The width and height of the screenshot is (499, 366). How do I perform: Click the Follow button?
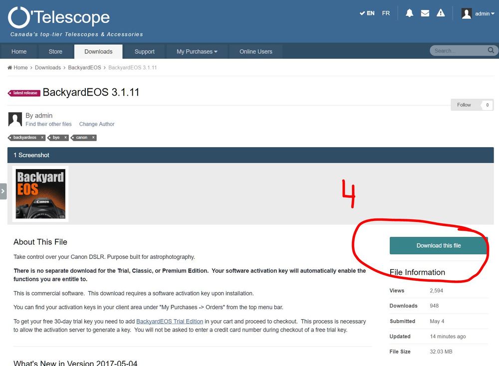point(464,105)
